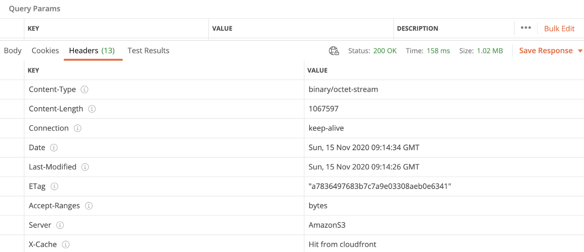Click the Save Response button
This screenshot has width=584, height=252.
pyautogui.click(x=546, y=50)
